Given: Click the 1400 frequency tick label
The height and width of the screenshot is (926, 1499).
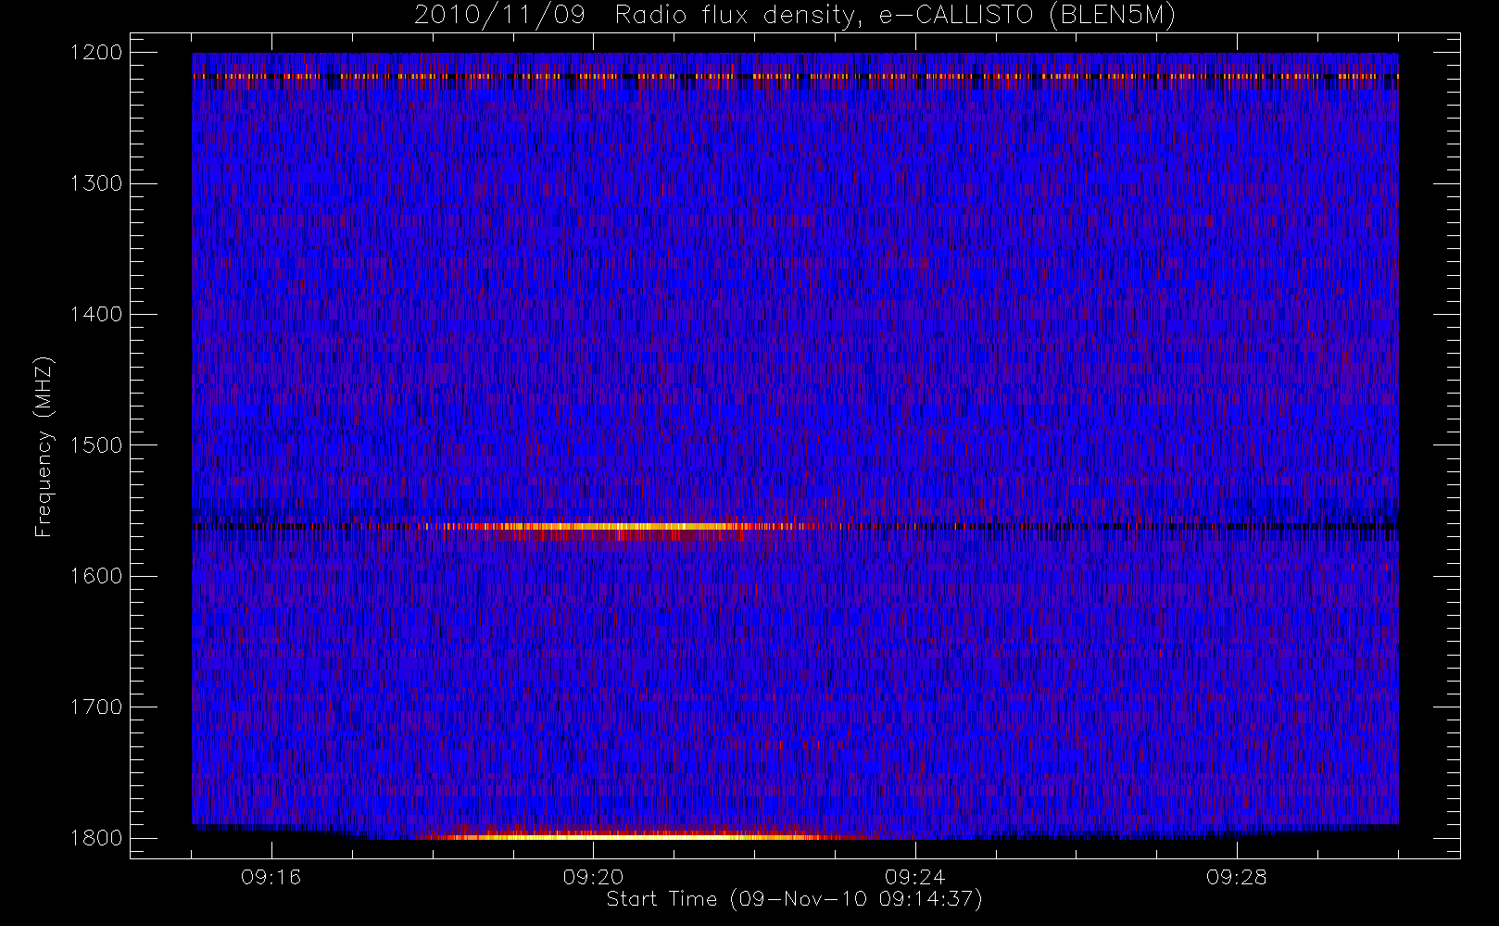Looking at the screenshot, I should [96, 315].
